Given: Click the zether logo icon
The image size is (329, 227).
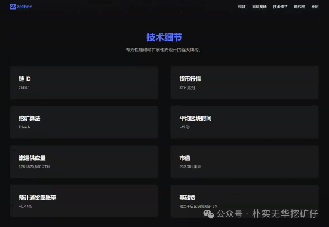Looking at the screenshot, I should coord(13,7).
